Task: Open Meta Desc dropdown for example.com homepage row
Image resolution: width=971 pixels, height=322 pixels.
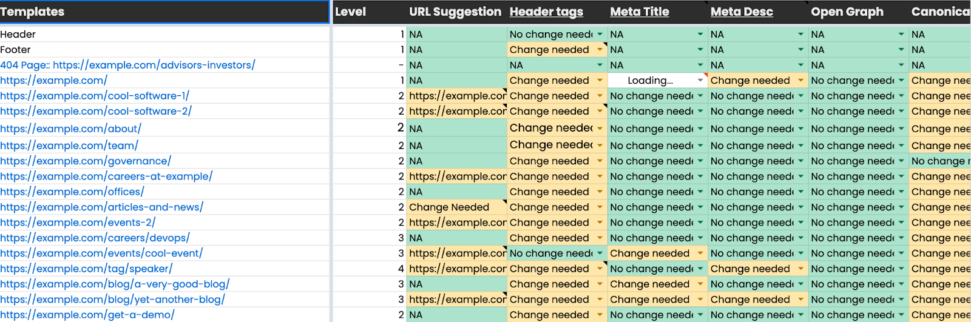Action: pyautogui.click(x=800, y=80)
